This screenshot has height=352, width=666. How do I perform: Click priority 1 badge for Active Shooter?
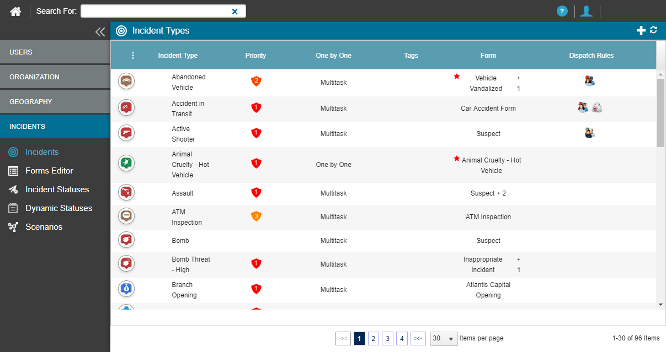pyautogui.click(x=255, y=133)
